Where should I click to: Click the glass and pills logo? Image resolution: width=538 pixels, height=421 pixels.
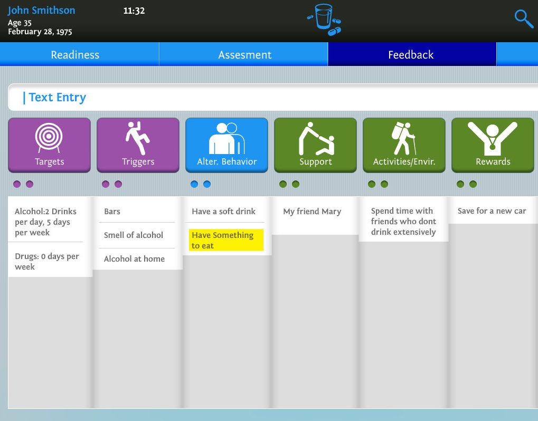pos(324,20)
